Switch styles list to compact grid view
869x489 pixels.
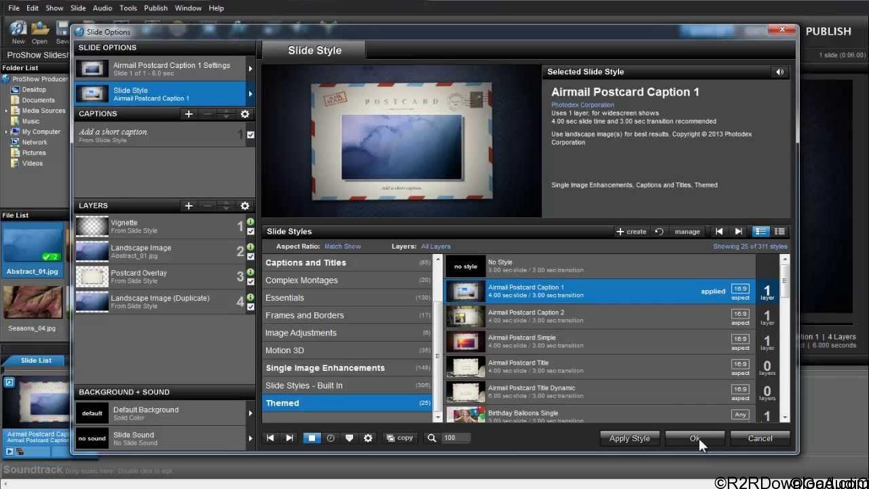[x=779, y=231]
